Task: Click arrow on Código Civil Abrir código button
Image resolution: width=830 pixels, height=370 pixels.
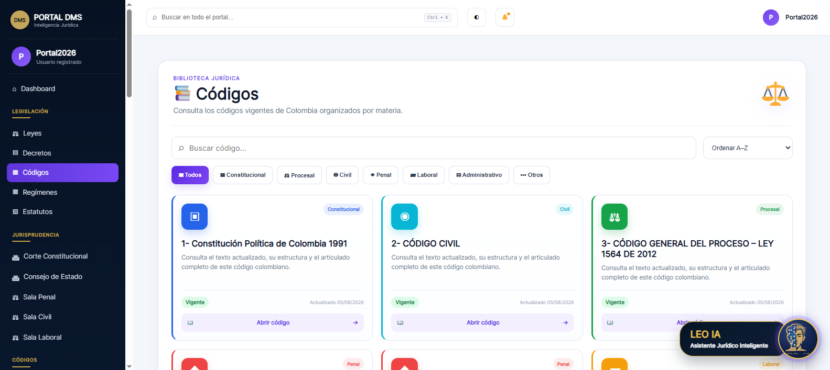Action: point(565,323)
